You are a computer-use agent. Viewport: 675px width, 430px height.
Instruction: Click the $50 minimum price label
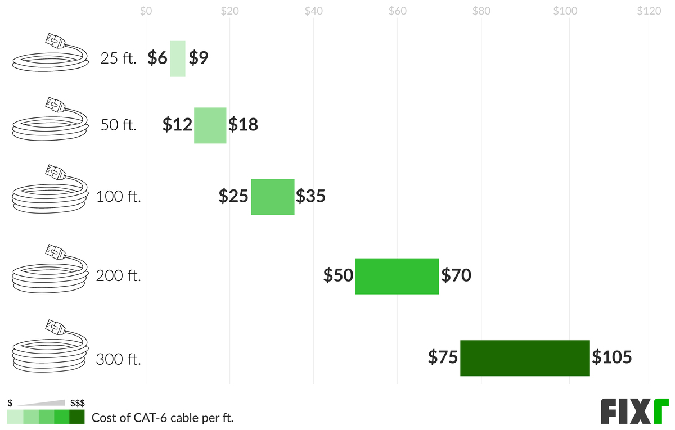(x=338, y=275)
